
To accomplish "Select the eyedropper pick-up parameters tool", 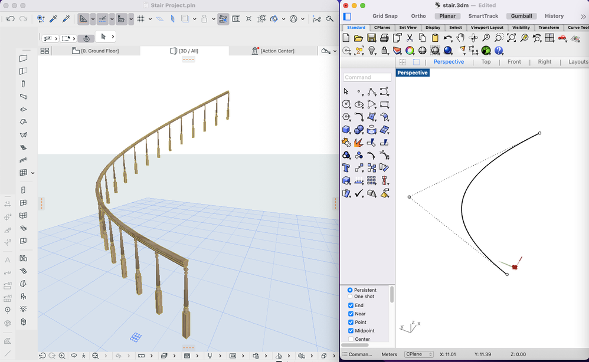I will click(x=53, y=19).
